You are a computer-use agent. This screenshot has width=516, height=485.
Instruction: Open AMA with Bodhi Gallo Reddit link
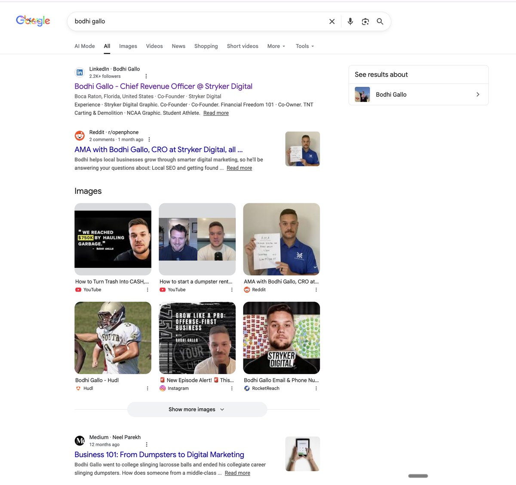(159, 150)
